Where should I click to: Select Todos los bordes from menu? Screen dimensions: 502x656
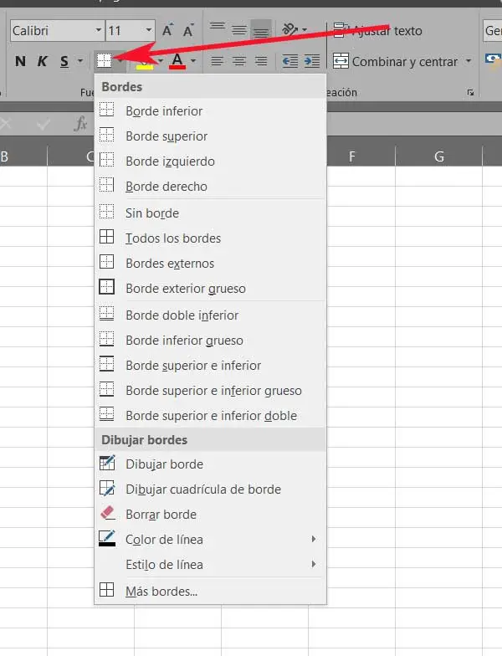pyautogui.click(x=173, y=238)
